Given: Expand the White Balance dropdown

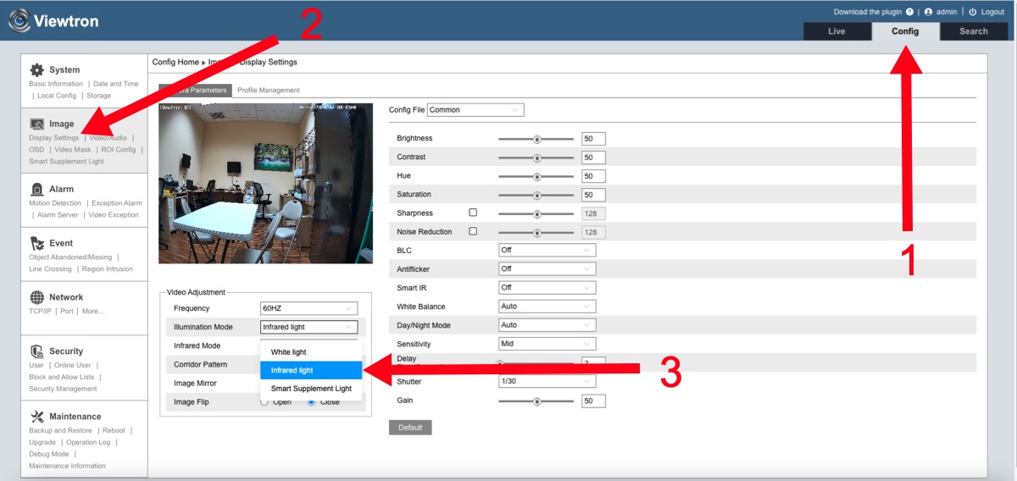Looking at the screenshot, I should point(547,307).
